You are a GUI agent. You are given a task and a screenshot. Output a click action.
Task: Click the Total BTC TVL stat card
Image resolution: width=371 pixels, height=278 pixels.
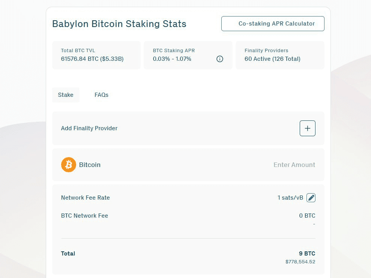tap(96, 55)
